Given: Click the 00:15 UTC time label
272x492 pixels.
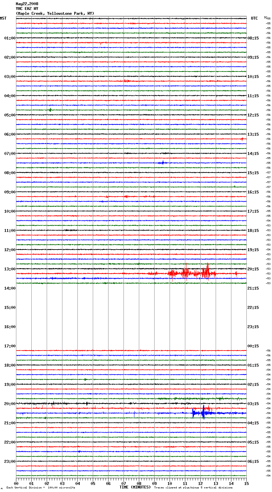Looking at the screenshot, I should click(x=253, y=346).
